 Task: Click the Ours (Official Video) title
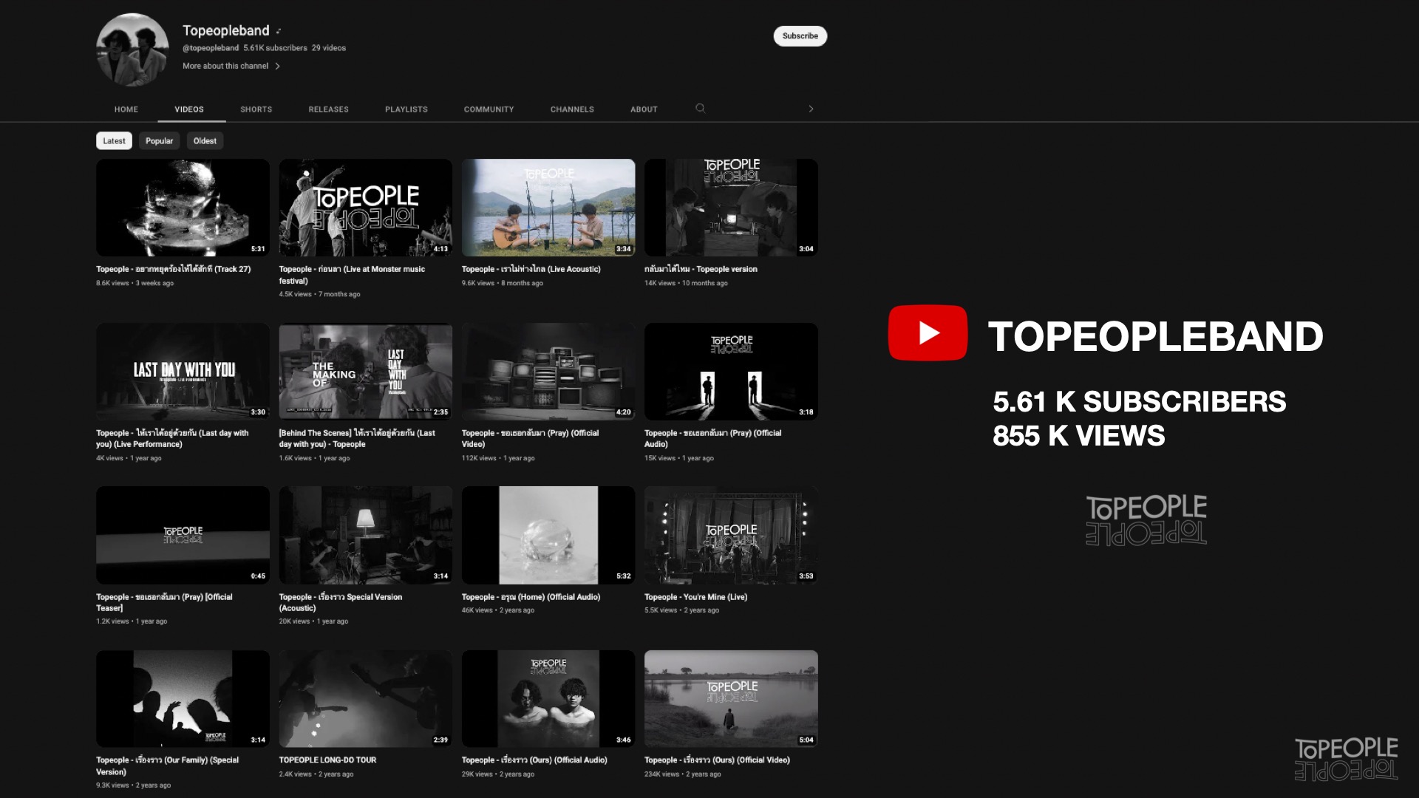[x=717, y=760]
